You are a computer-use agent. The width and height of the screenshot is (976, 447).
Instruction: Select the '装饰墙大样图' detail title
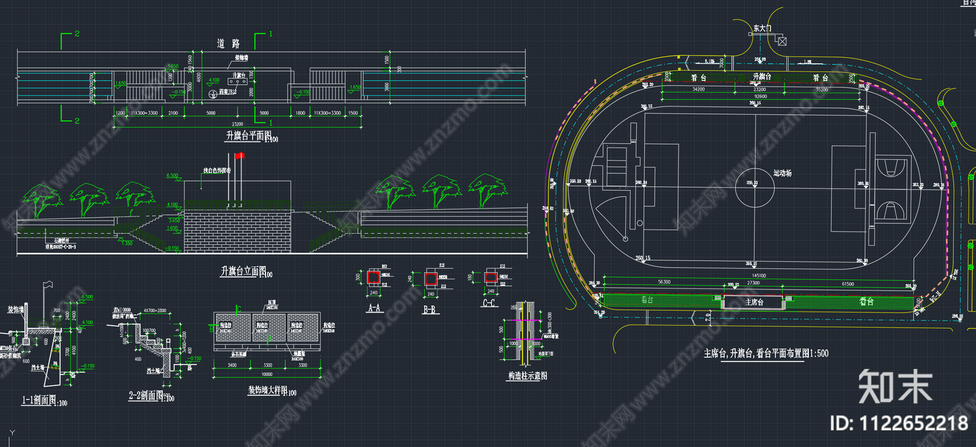coord(267,390)
